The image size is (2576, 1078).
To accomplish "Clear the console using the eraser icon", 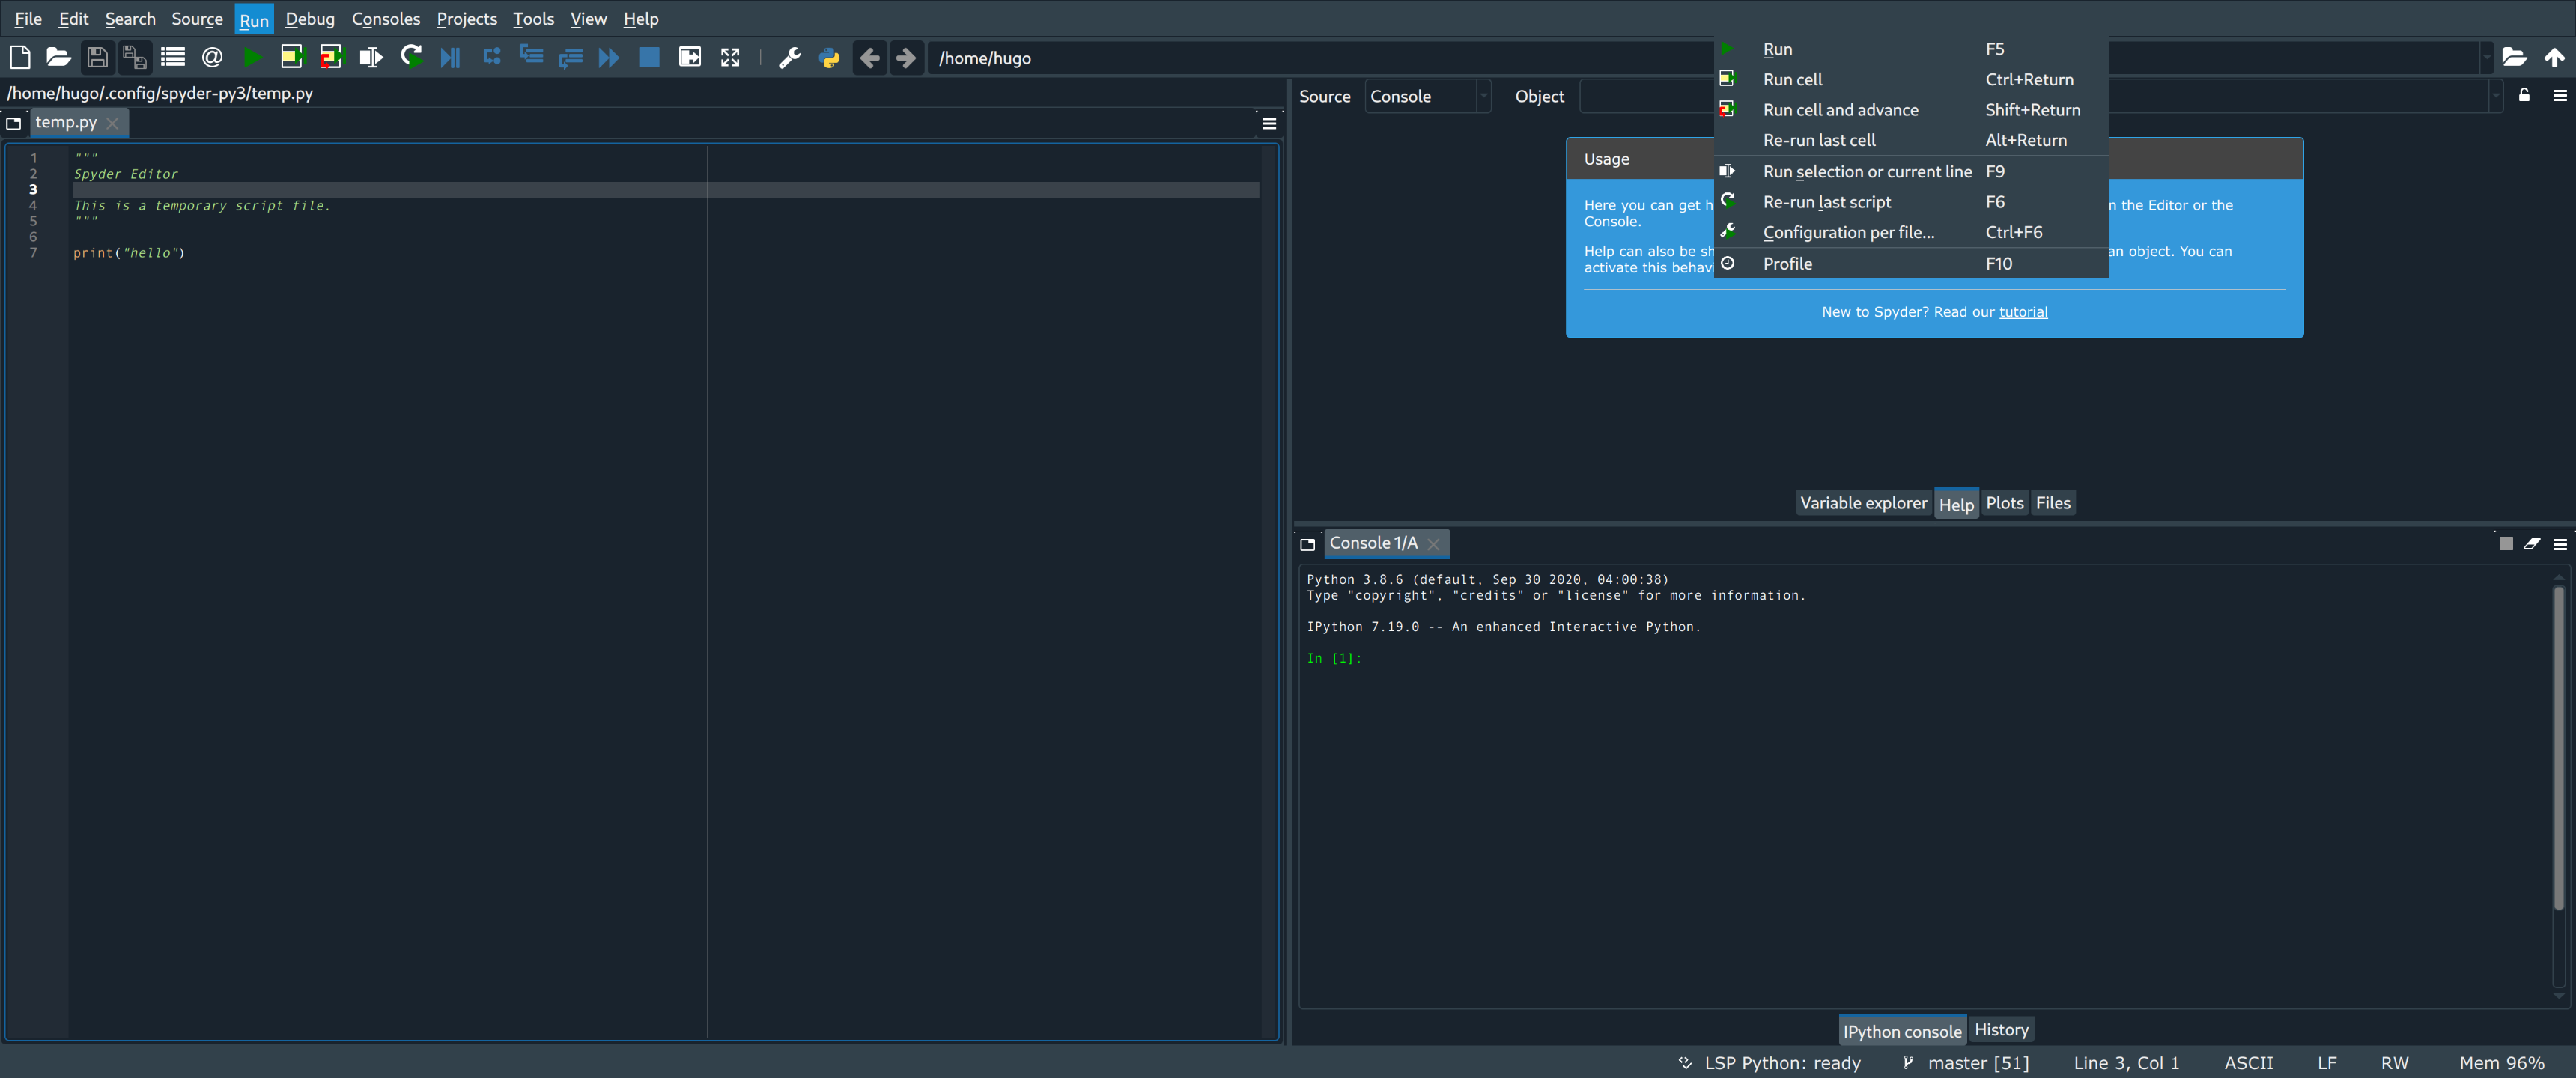I will pyautogui.click(x=2532, y=544).
